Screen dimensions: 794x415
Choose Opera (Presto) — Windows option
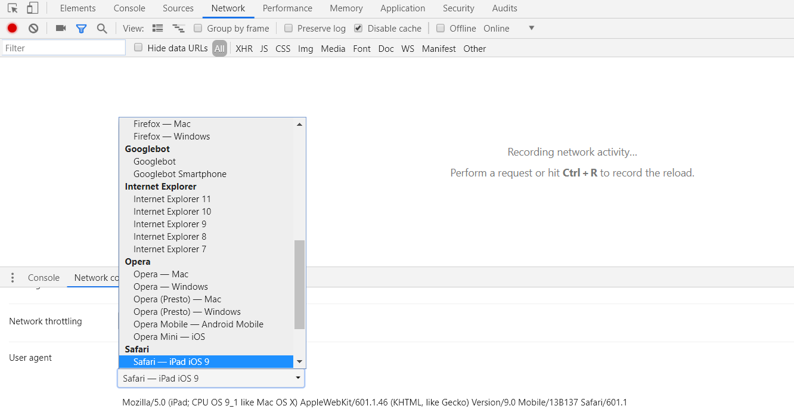206,312
